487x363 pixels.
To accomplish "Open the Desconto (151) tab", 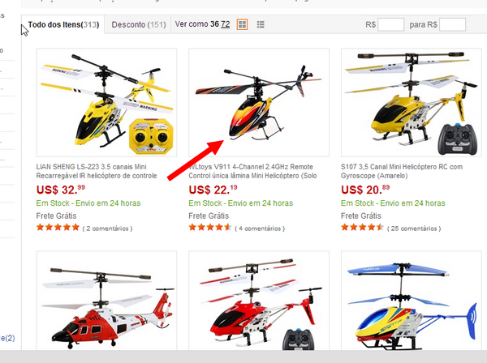I will [x=139, y=24].
